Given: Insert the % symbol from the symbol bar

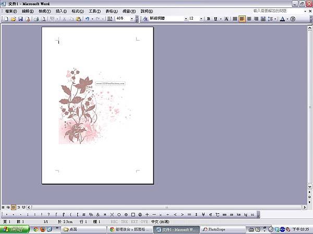Looking at the screenshot, I should (91, 214).
